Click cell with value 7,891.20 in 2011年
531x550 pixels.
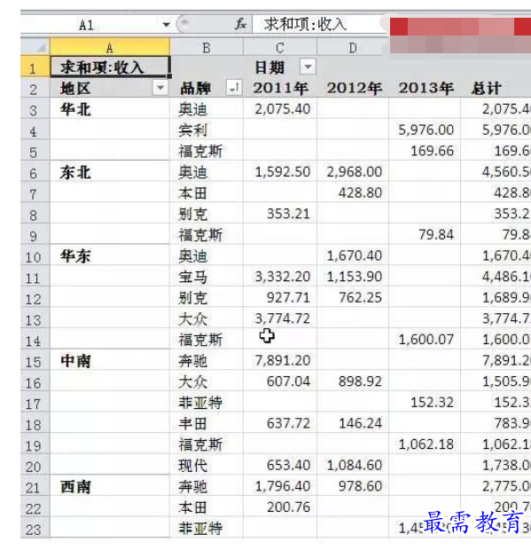[280, 360]
